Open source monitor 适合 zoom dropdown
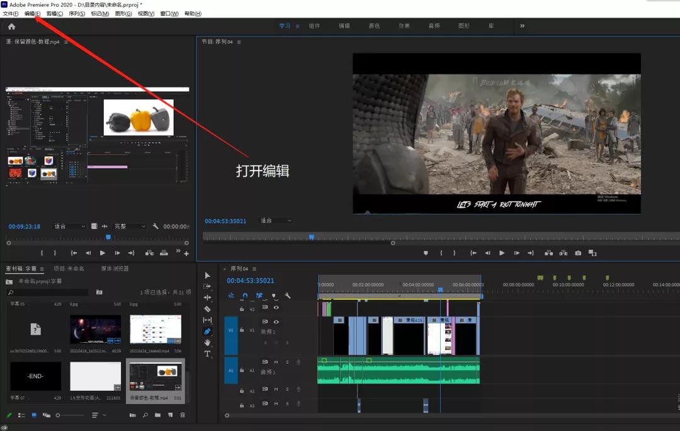 click(x=69, y=227)
